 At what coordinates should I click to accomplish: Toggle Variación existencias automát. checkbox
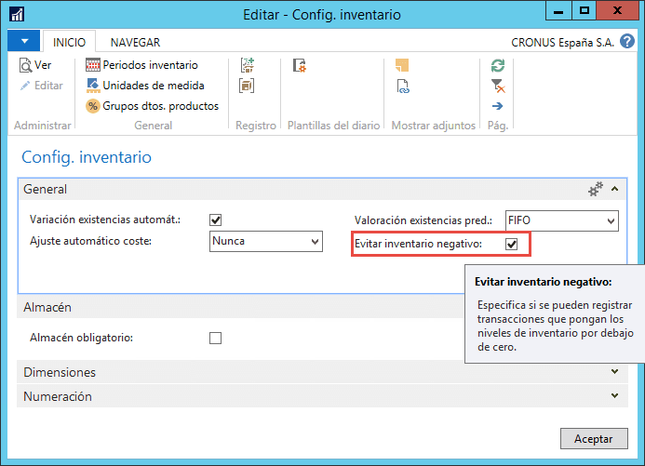click(216, 220)
